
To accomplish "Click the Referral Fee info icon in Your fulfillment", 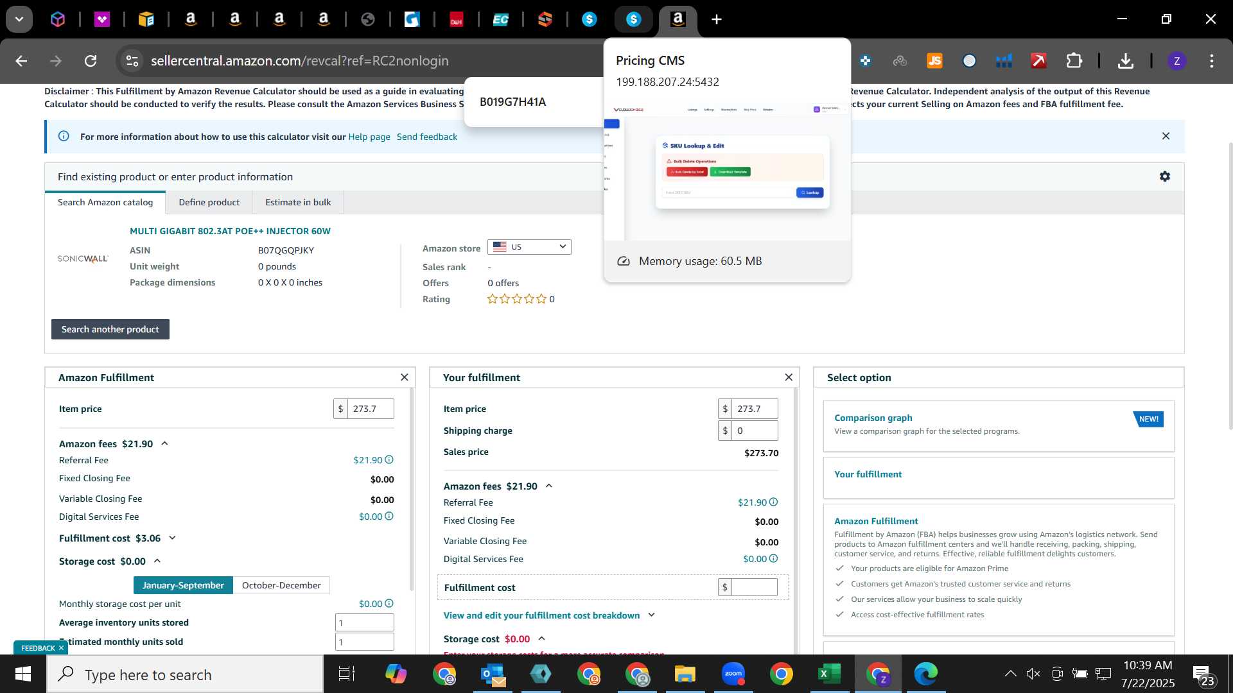I will 773,502.
